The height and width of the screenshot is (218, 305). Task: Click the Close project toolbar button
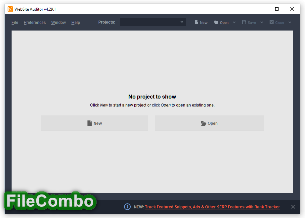point(277,23)
